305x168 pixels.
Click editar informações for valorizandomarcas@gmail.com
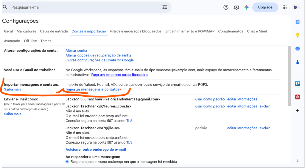(x=242, y=99)
